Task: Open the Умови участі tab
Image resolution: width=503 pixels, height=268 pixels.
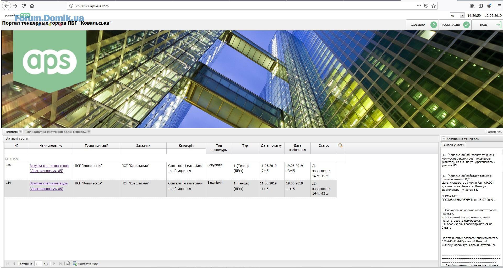Action: point(453,145)
